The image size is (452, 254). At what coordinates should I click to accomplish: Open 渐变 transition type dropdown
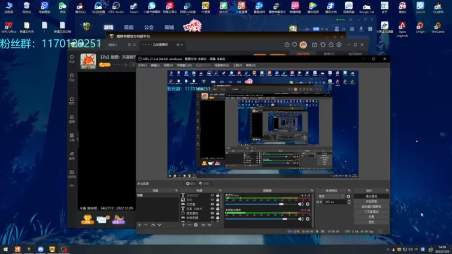(331, 196)
